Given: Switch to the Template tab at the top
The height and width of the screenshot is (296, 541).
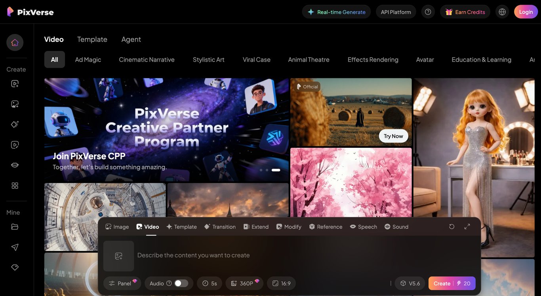Looking at the screenshot, I should coord(92,39).
